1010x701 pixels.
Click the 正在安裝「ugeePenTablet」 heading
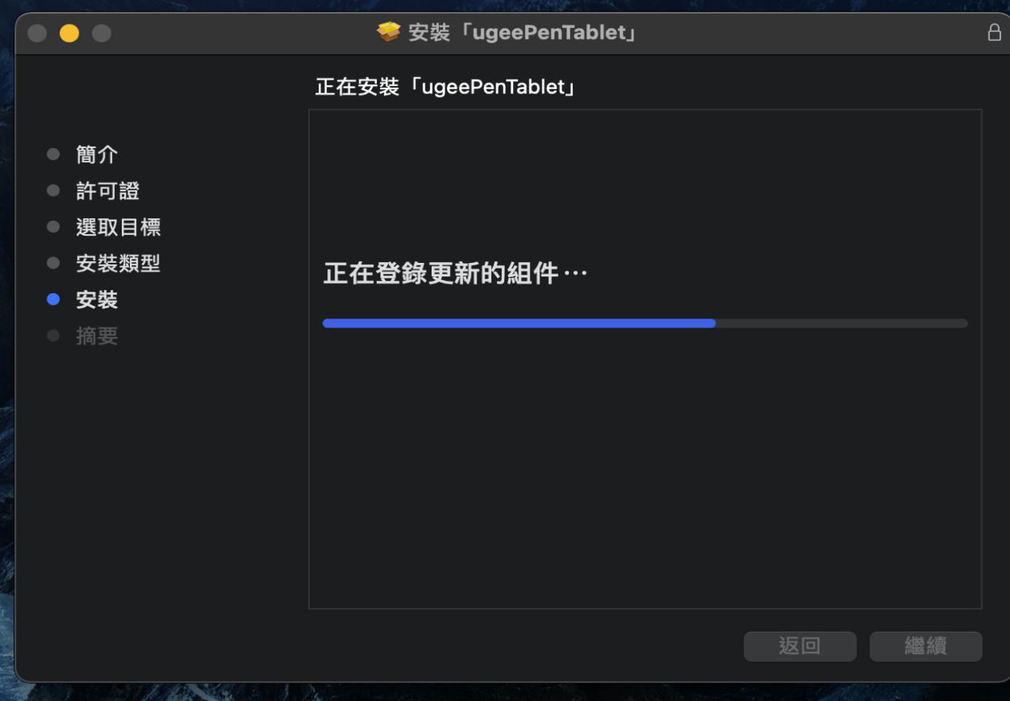(x=445, y=87)
